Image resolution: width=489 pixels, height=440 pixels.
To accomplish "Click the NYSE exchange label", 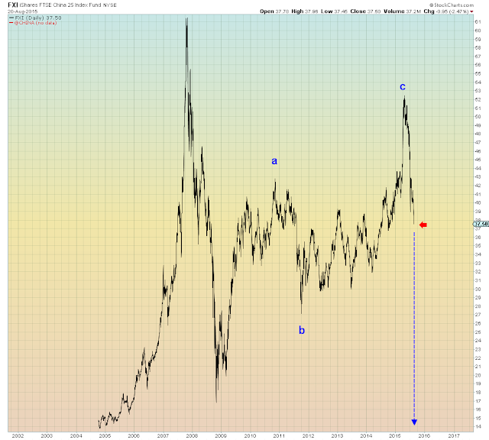I will click(110, 5).
